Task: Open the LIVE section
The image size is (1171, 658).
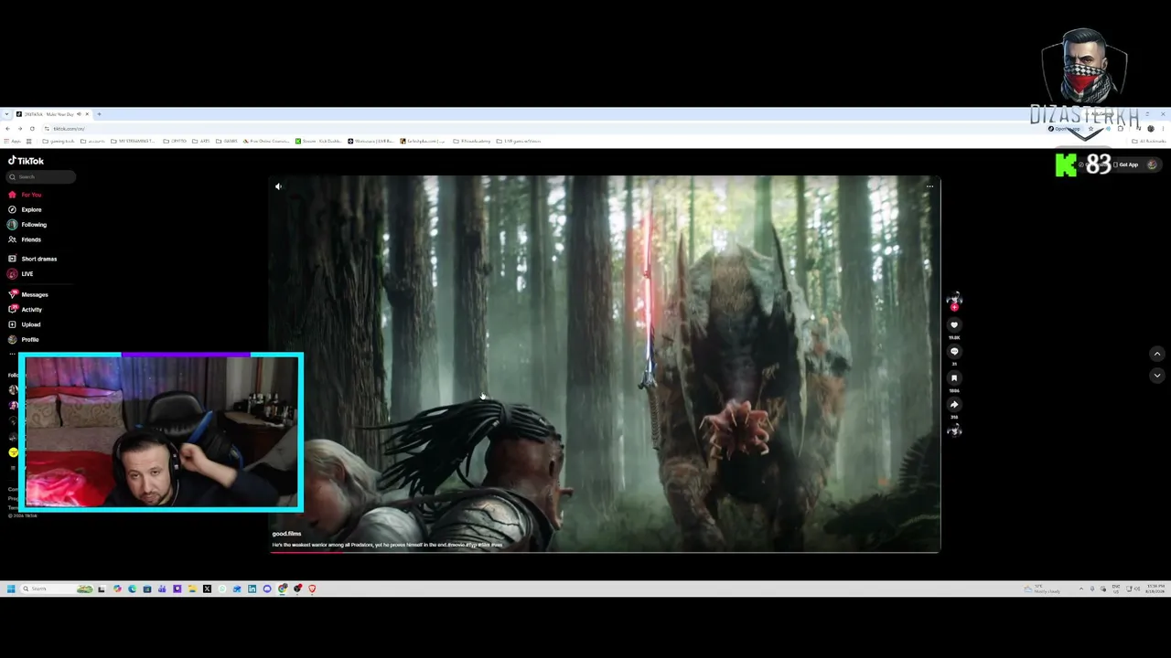Action: click(x=21, y=274)
